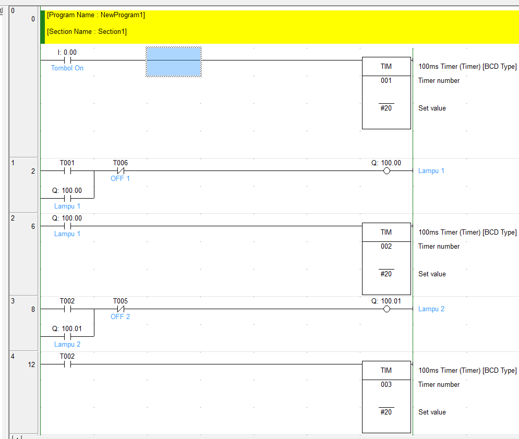Click step number 12 in the rung margin
The height and width of the screenshot is (439, 519).
pos(31,364)
